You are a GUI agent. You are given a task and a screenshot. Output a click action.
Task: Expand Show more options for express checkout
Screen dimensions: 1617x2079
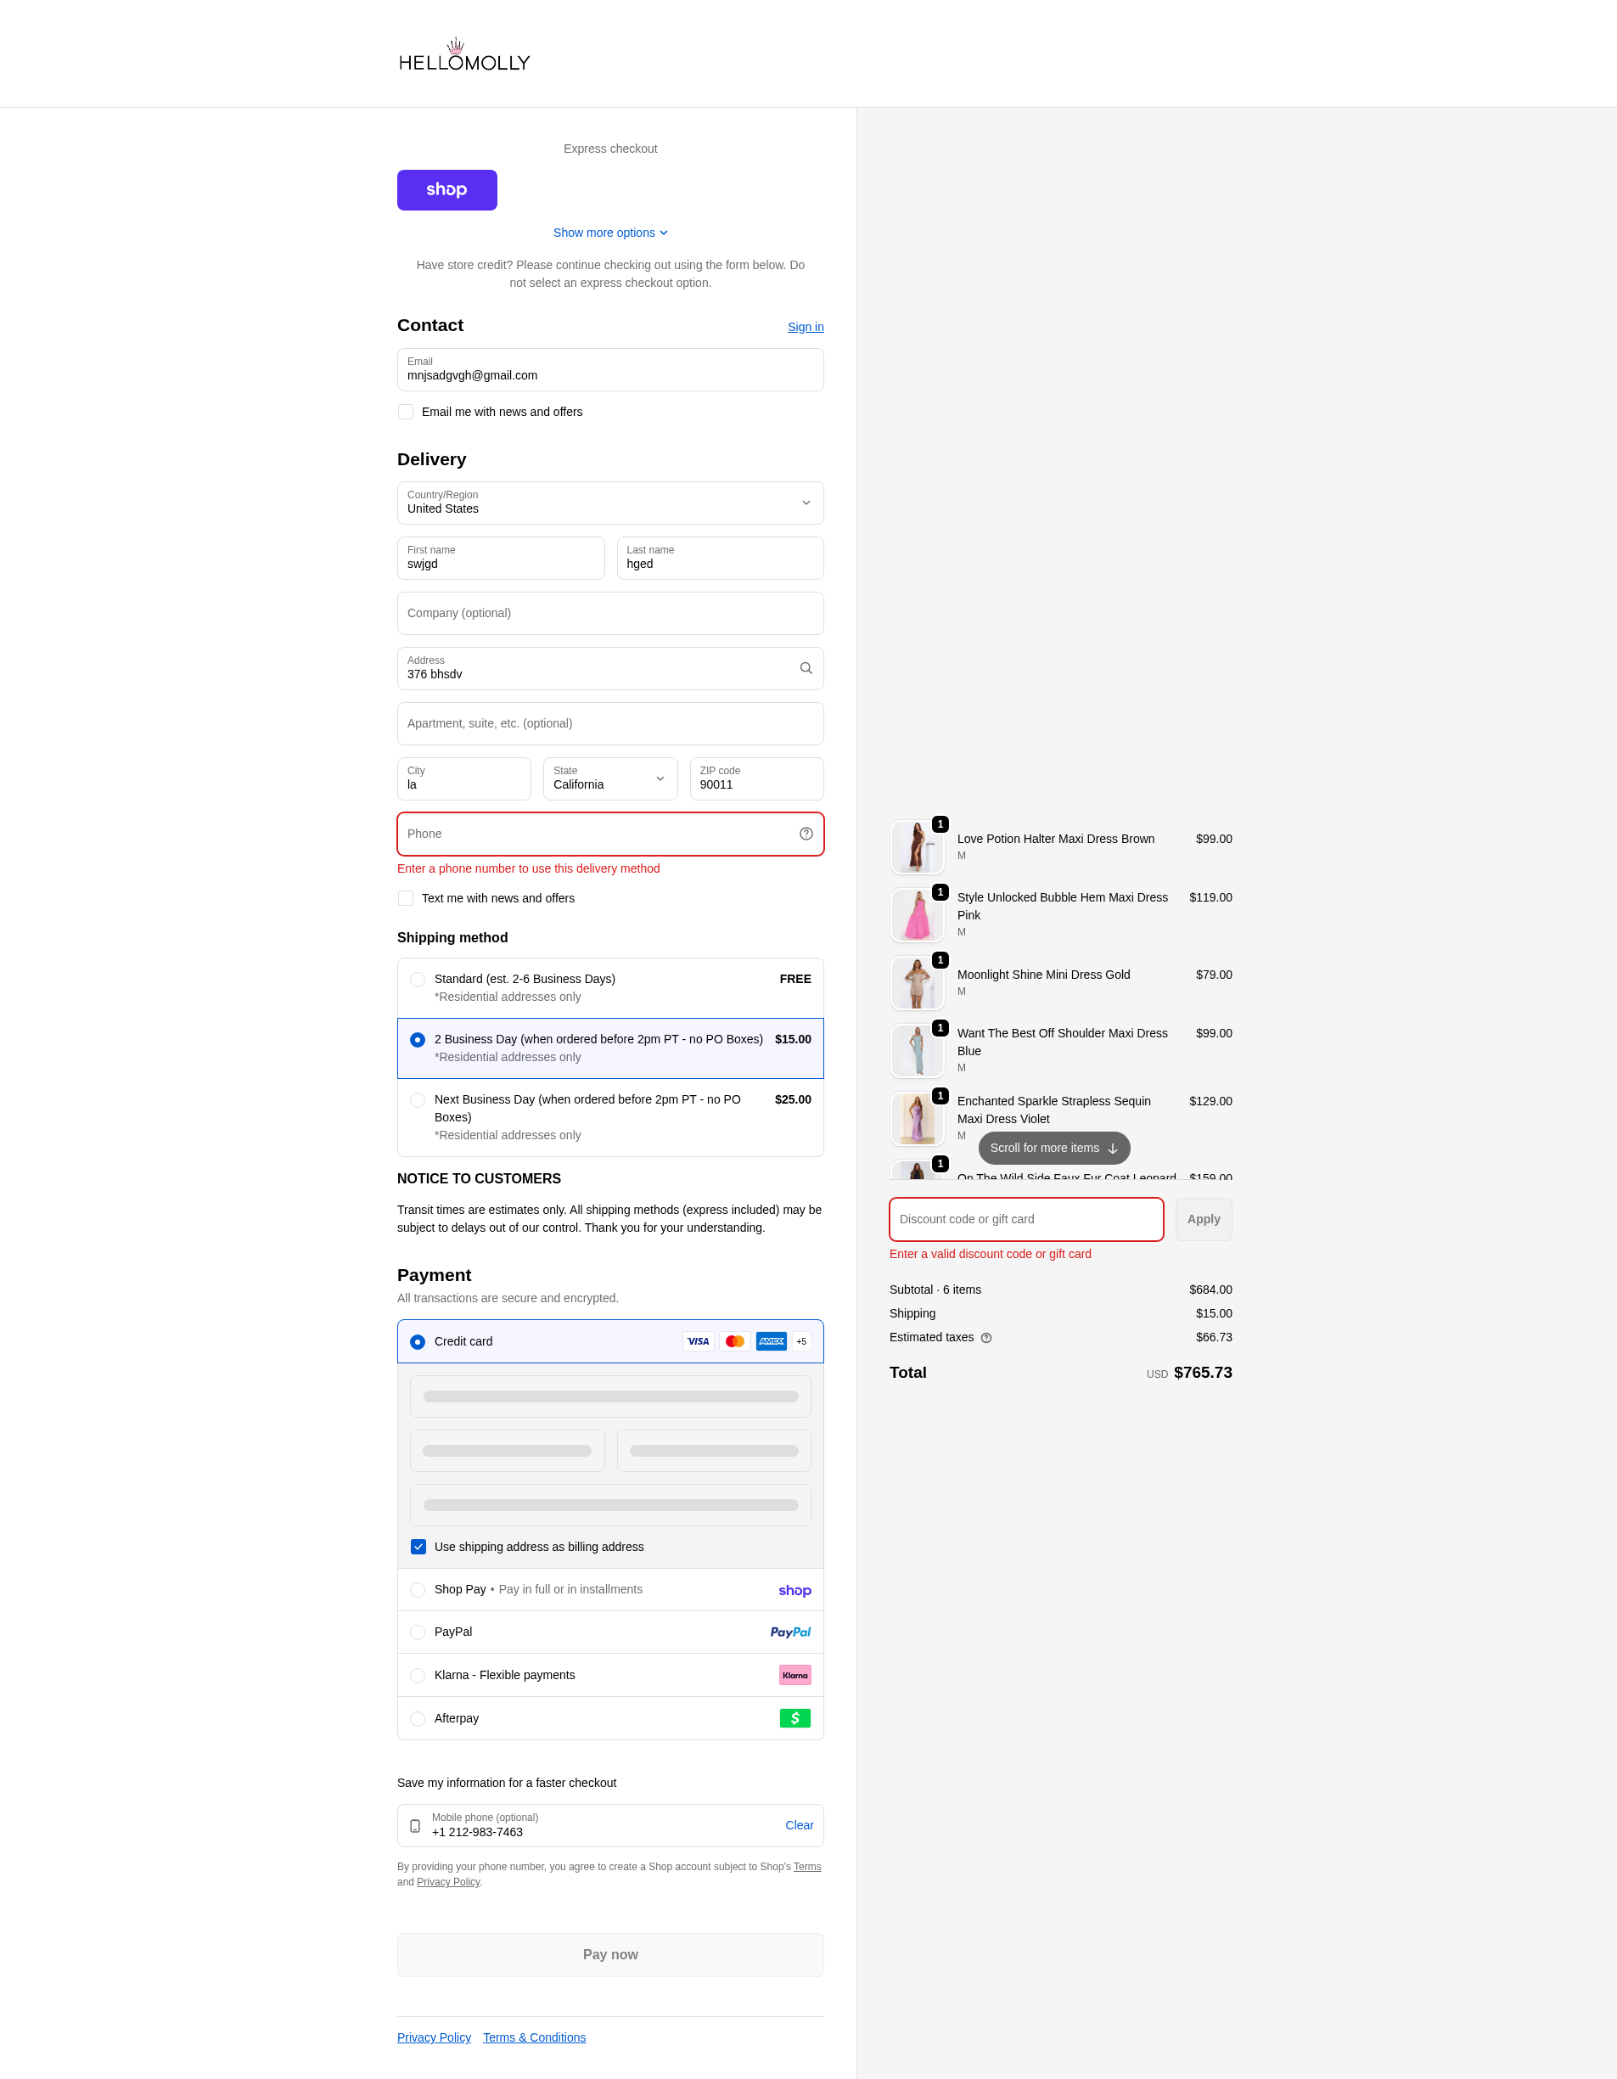610,233
